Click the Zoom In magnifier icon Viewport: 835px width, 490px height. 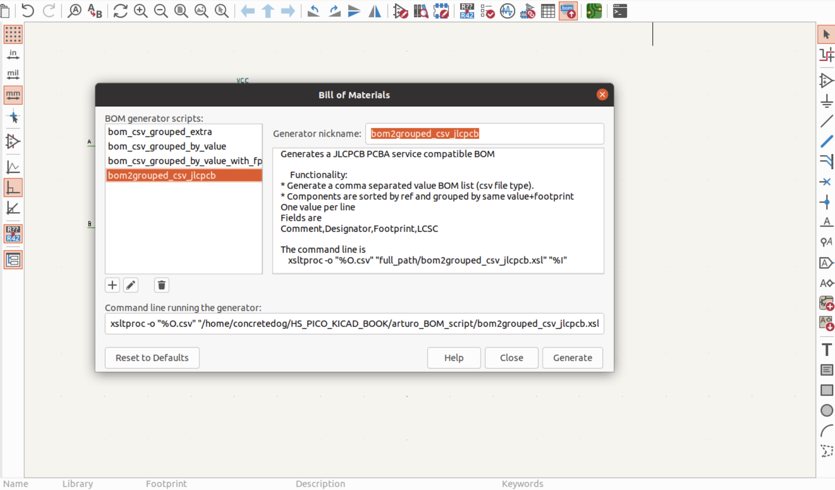click(140, 11)
